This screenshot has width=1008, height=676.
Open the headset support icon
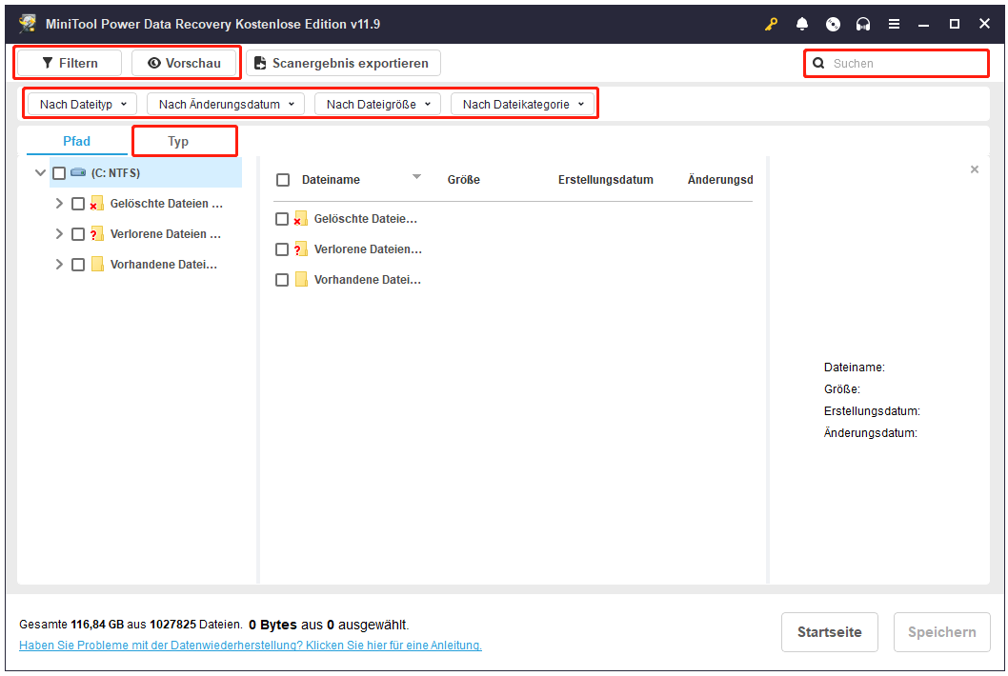pos(863,25)
